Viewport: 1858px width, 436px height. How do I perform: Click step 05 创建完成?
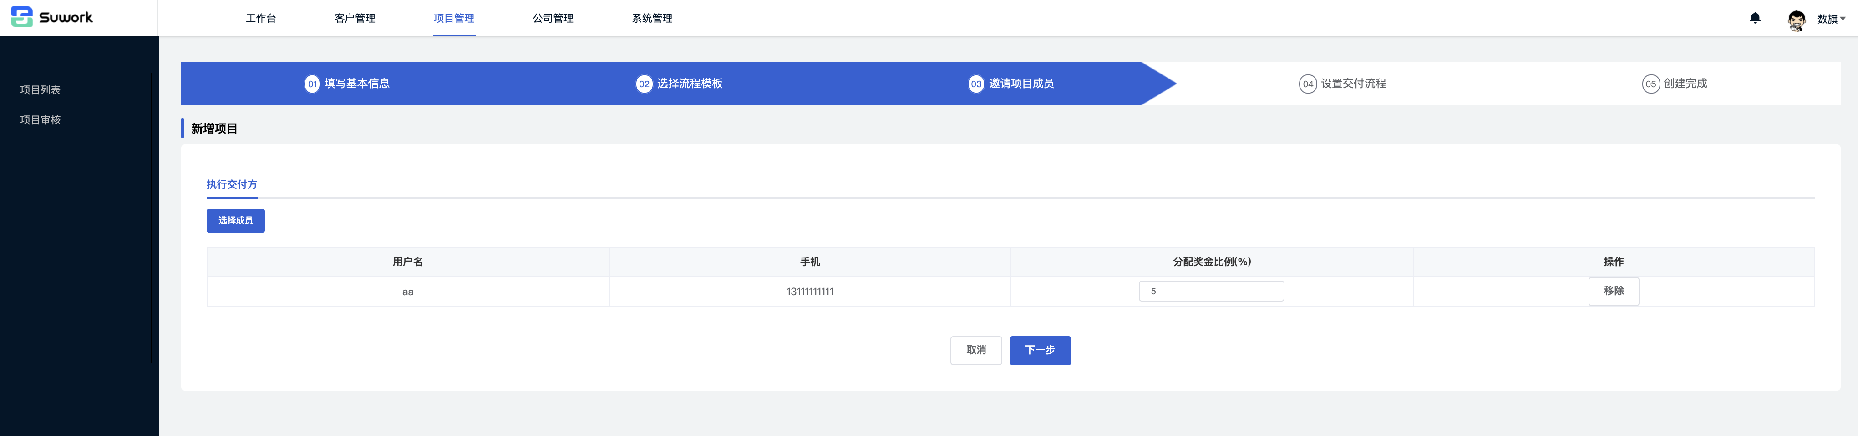(x=1675, y=84)
